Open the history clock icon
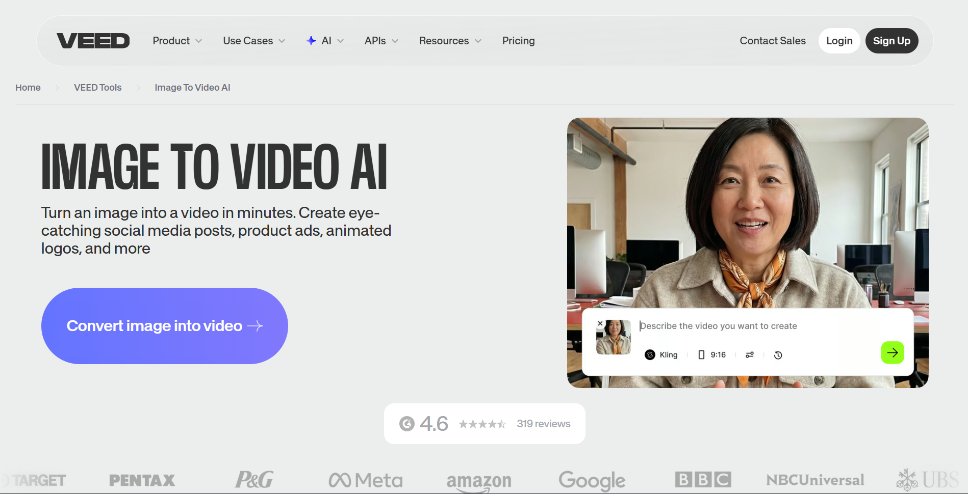The height and width of the screenshot is (494, 968). click(778, 355)
